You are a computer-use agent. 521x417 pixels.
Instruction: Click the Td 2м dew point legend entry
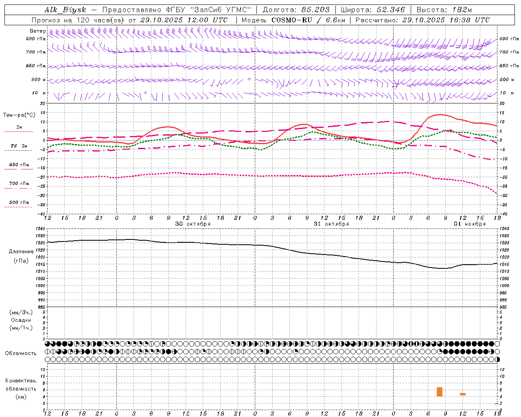pyautogui.click(x=19, y=146)
